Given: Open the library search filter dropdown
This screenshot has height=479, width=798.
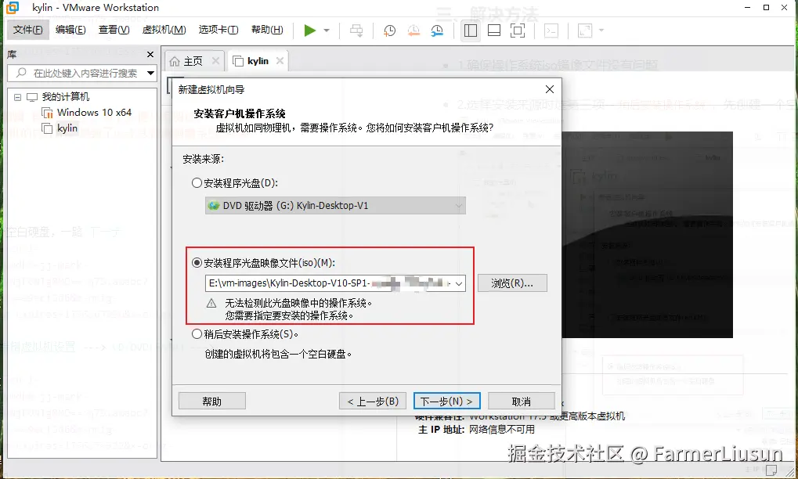Looking at the screenshot, I should click(x=150, y=74).
